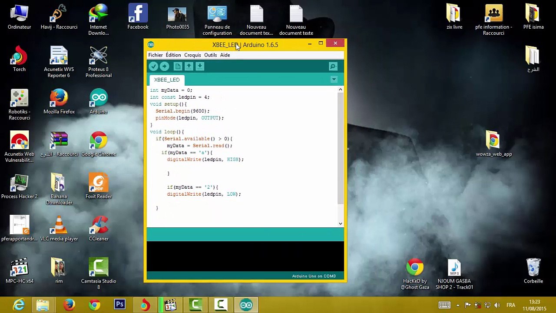Open the taskbar volume control
This screenshot has width=556, height=313.
497,305
